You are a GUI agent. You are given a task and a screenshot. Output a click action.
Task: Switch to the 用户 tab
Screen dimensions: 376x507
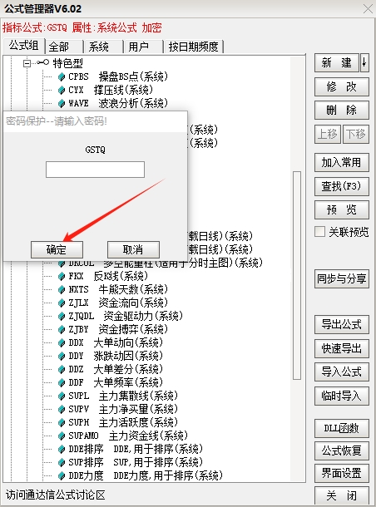tap(143, 47)
